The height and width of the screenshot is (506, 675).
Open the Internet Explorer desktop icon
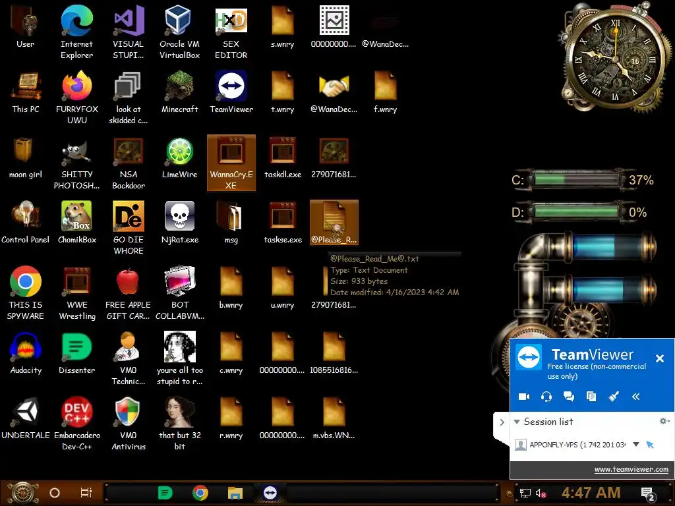[x=76, y=32]
